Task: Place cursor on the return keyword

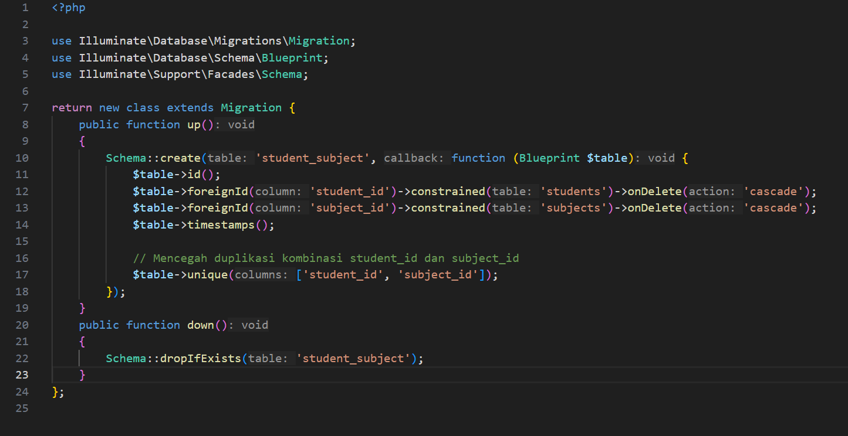Action: (72, 108)
